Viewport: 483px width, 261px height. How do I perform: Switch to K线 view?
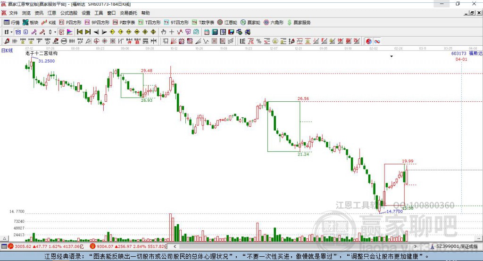pyautogui.click(x=49, y=23)
